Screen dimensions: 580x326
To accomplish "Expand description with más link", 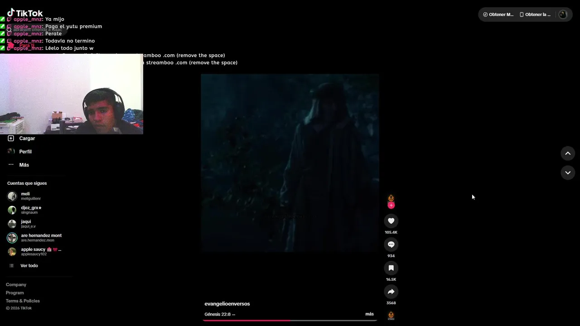I will point(370,314).
